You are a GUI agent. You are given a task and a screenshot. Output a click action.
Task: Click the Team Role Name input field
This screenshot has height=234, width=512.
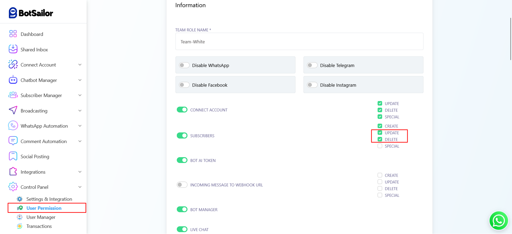(299, 41)
